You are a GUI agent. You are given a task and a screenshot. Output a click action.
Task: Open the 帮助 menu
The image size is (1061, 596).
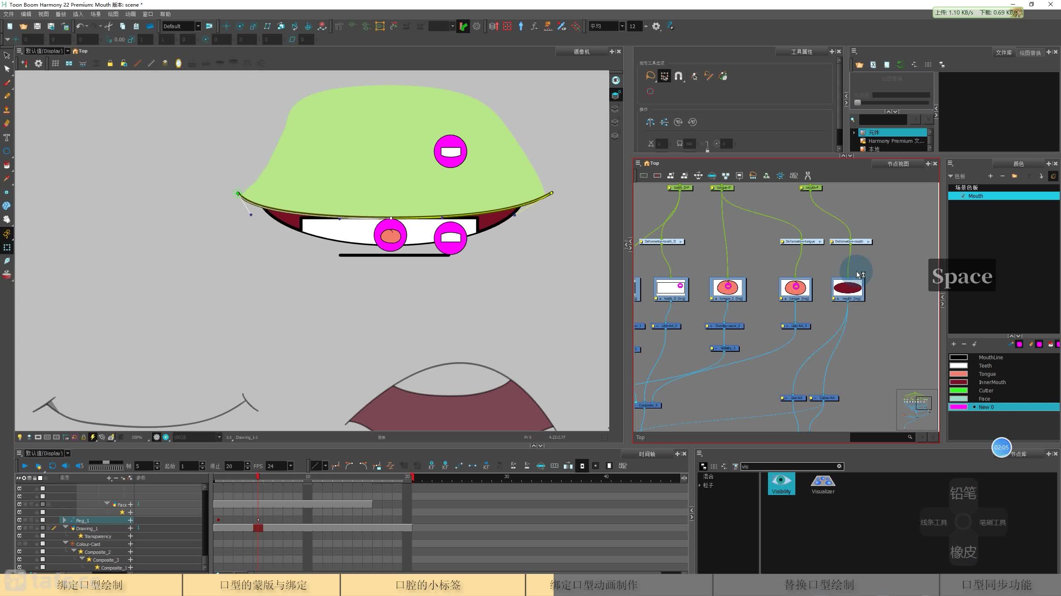(165, 14)
